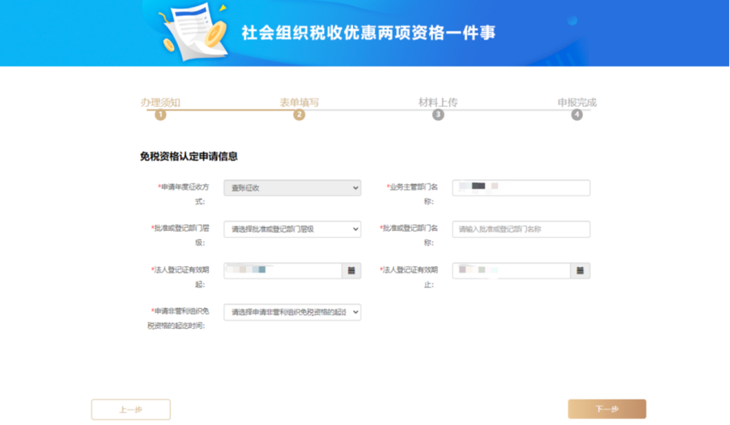Click the 法人登记证有效期止 date field
Viewport: 730px width, 425px height.
(x=511, y=271)
